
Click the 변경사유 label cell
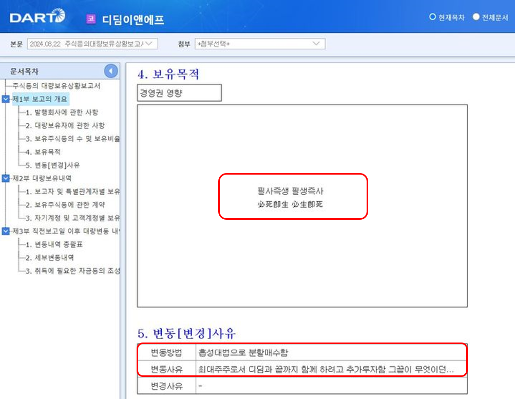166,386
